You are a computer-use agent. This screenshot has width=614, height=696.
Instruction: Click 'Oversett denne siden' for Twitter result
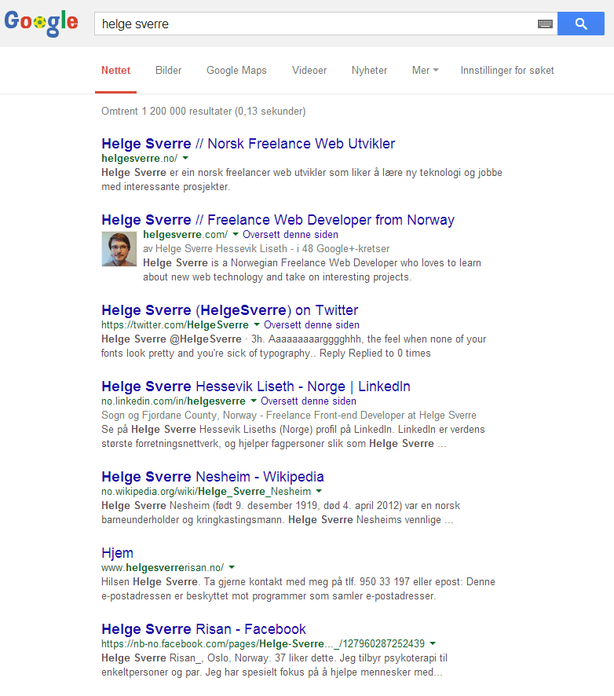pos(312,325)
